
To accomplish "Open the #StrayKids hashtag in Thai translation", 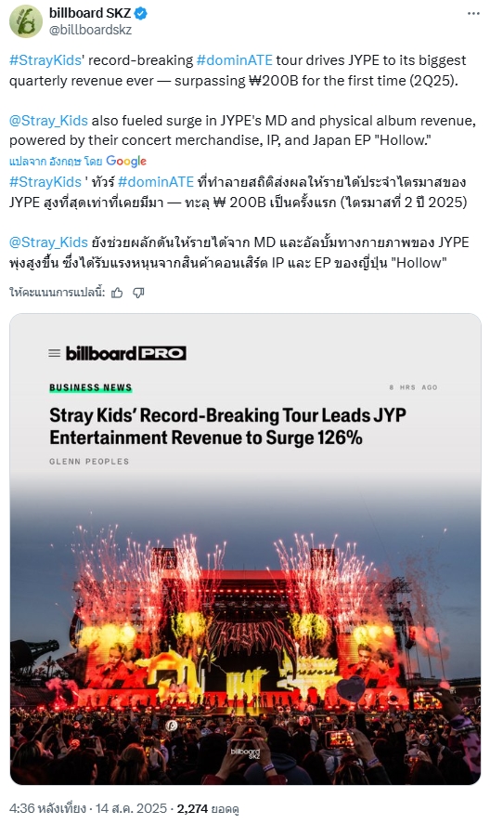I will click(x=45, y=182).
